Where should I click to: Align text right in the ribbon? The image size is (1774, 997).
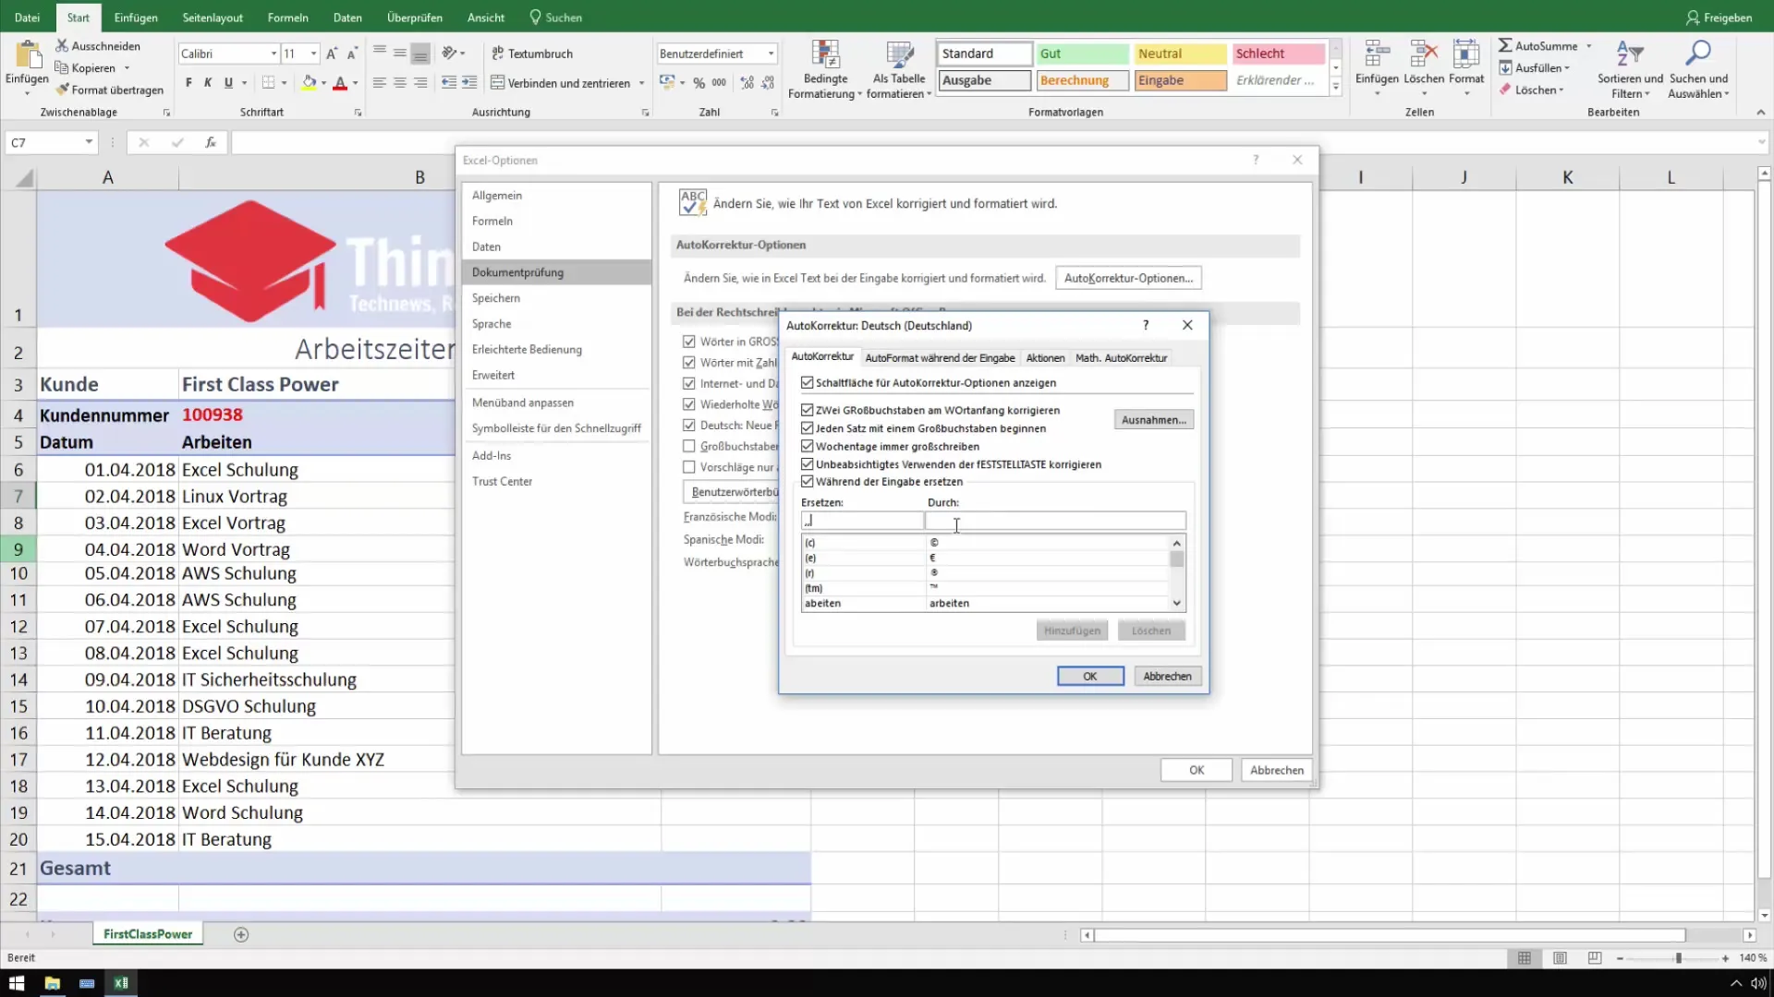click(420, 83)
